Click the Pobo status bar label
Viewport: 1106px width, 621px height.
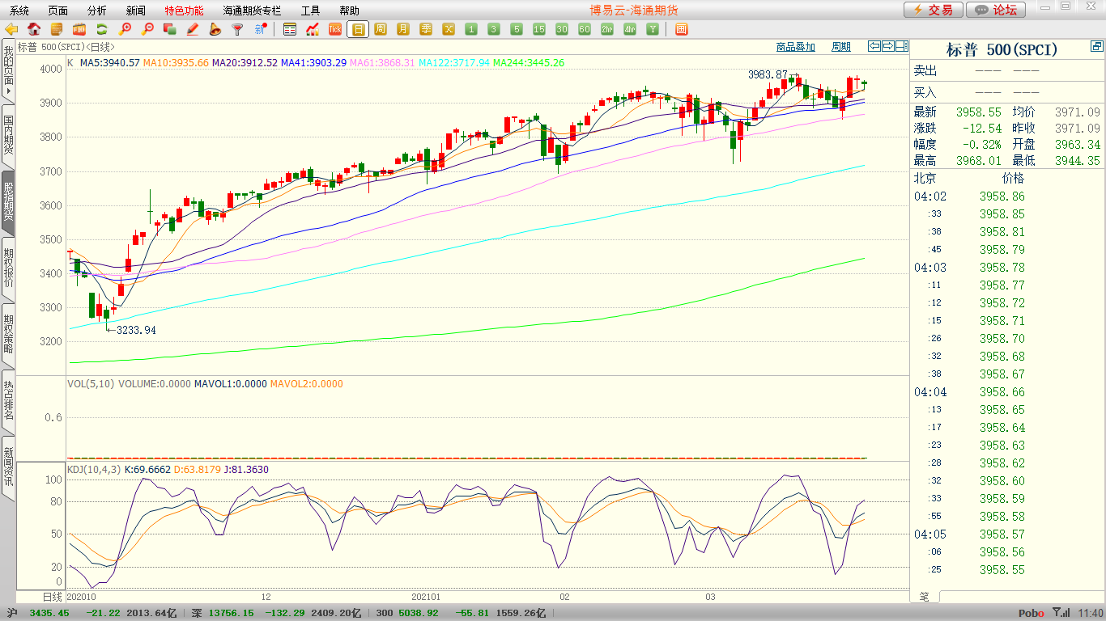pyautogui.click(x=1031, y=614)
